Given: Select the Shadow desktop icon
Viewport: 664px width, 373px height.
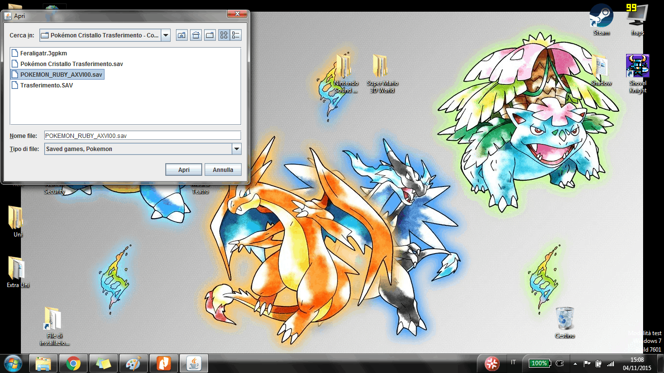Looking at the screenshot, I should pyautogui.click(x=601, y=70).
